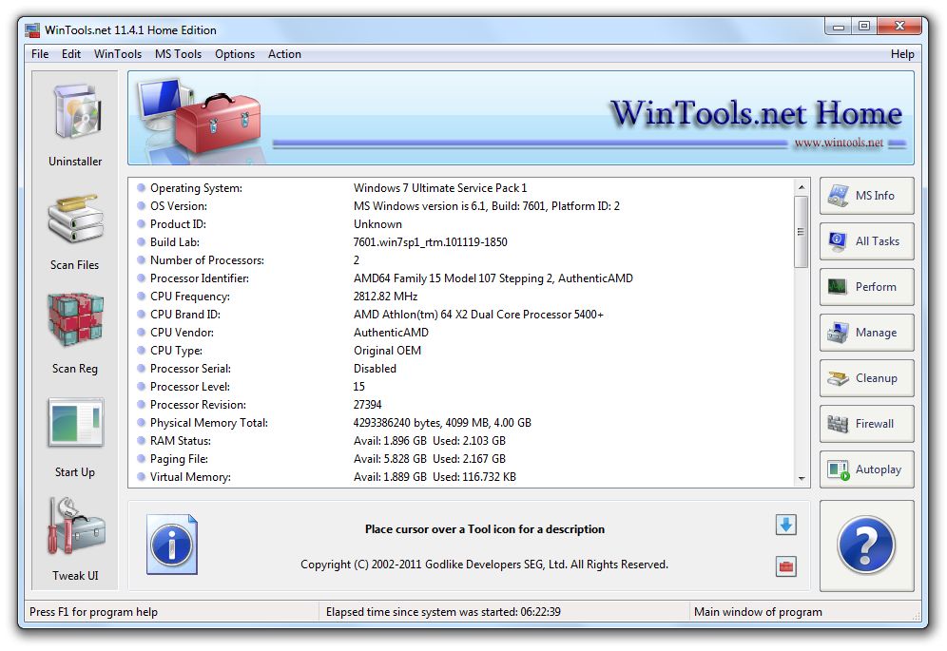Click the Build Lab value 7601.win7sp1_rtm.101119-1850
947x651 pixels.
point(430,242)
